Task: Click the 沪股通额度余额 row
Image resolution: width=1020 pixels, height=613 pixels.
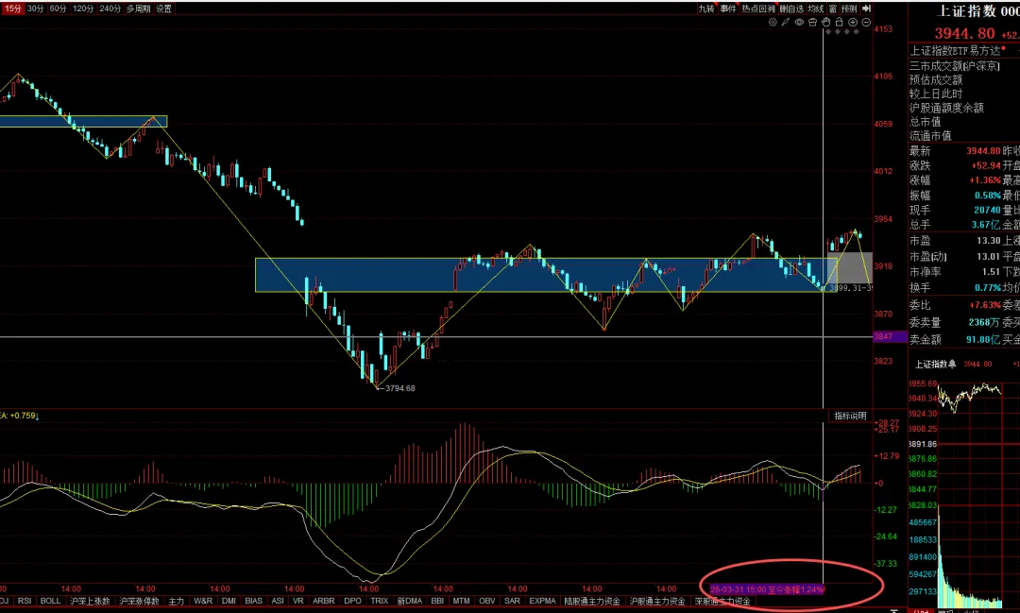Action: click(946, 108)
